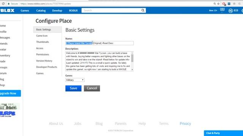This screenshot has width=243, height=136.
Task: Bookmark this page with the star icon
Action: [x=218, y=4]
